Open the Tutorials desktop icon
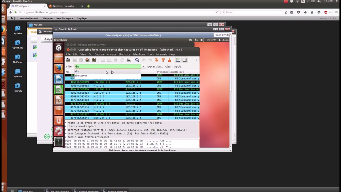 coord(18,88)
